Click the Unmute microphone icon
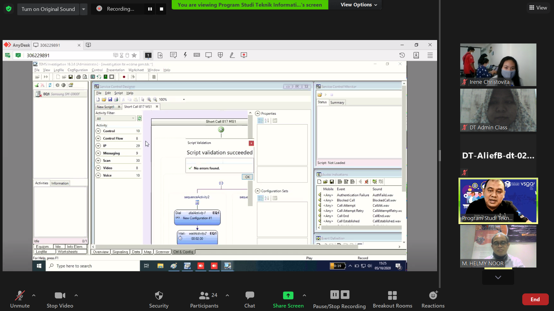This screenshot has height=311, width=554. pos(20,296)
